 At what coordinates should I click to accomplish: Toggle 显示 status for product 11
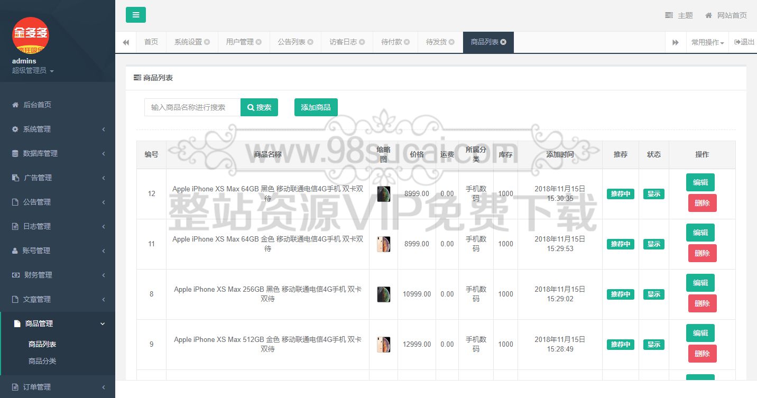[653, 244]
